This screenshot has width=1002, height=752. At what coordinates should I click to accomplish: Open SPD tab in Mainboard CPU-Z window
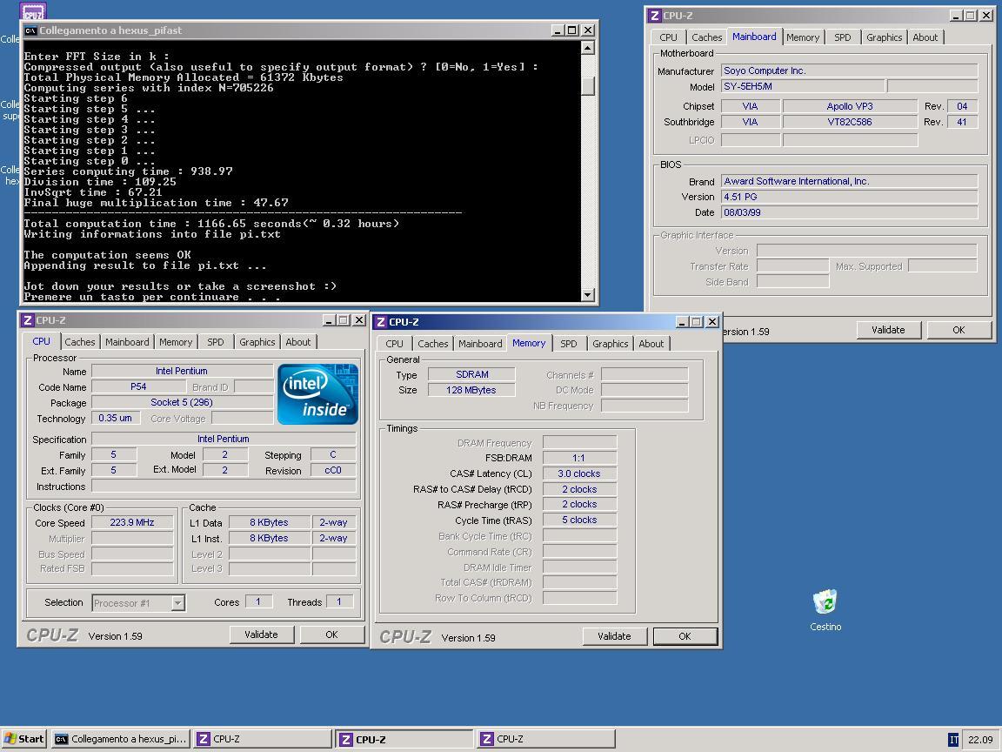842,37
